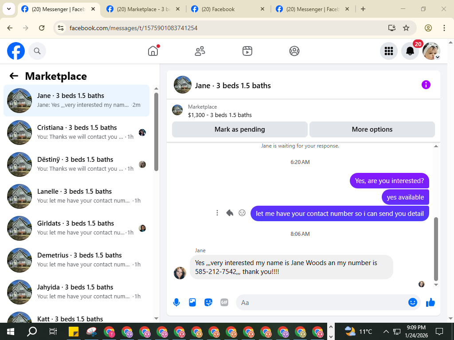The width and height of the screenshot is (454, 340).
Task: Open Lanelle · 3 beds 1.5 baths chat
Action: coord(76,196)
